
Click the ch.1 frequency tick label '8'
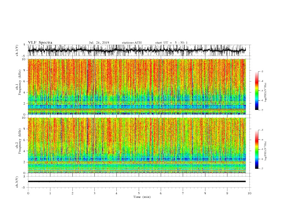point(24,70)
